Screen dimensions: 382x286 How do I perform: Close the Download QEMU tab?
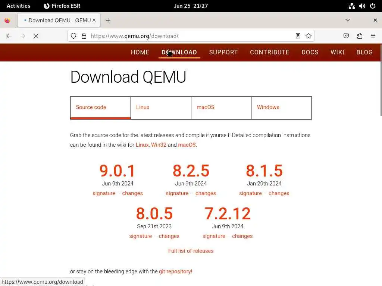click(94, 20)
